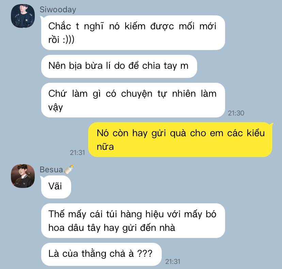Viewport: 282px width, 269px height.
Task: Select the message starting "Chắc t nghĩ"
Action: coord(133,33)
